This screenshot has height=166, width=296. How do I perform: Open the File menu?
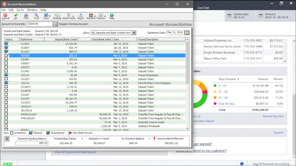(4, 10)
